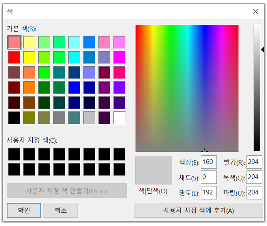
Task: Close the 색 dialog with the X
Action: click(256, 11)
